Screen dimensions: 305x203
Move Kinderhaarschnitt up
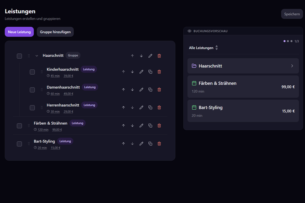(x=123, y=72)
